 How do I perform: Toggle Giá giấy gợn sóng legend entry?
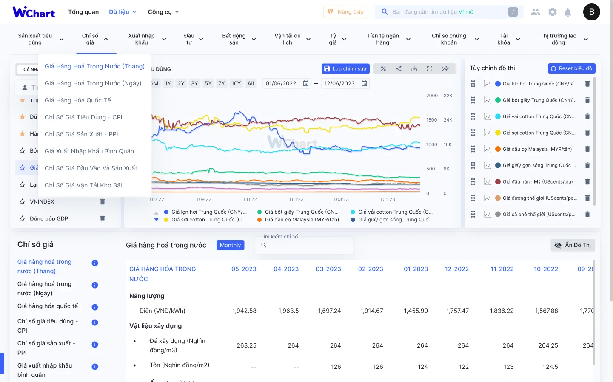tap(392, 220)
